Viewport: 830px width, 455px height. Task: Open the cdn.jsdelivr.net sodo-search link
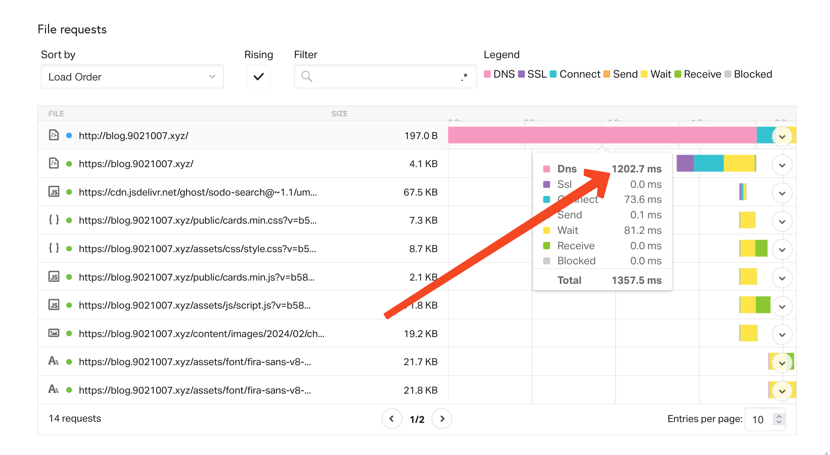click(198, 192)
